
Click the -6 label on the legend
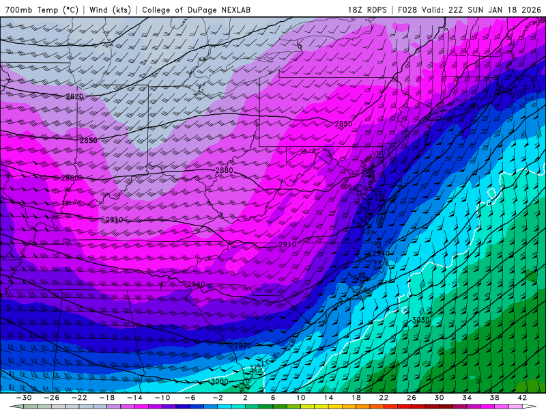(190, 398)
